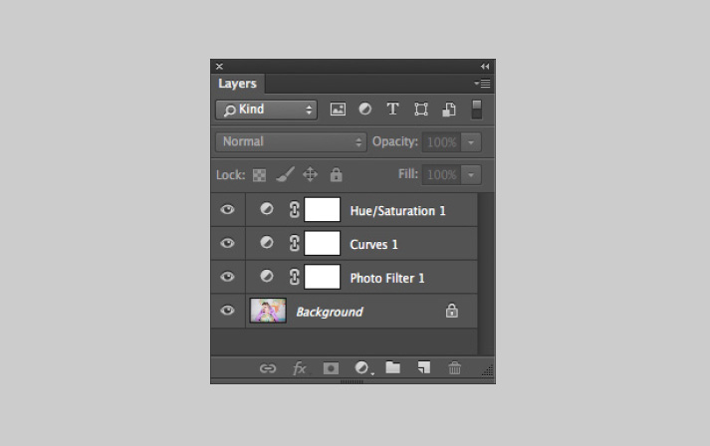Open the Normal blend mode dropdown
The height and width of the screenshot is (446, 710).
291,141
